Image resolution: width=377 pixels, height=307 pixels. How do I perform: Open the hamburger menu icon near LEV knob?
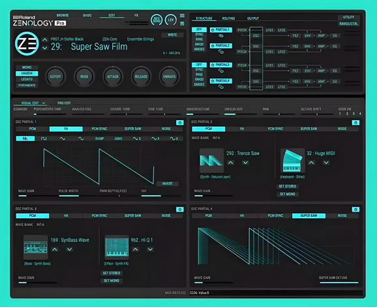click(182, 16)
